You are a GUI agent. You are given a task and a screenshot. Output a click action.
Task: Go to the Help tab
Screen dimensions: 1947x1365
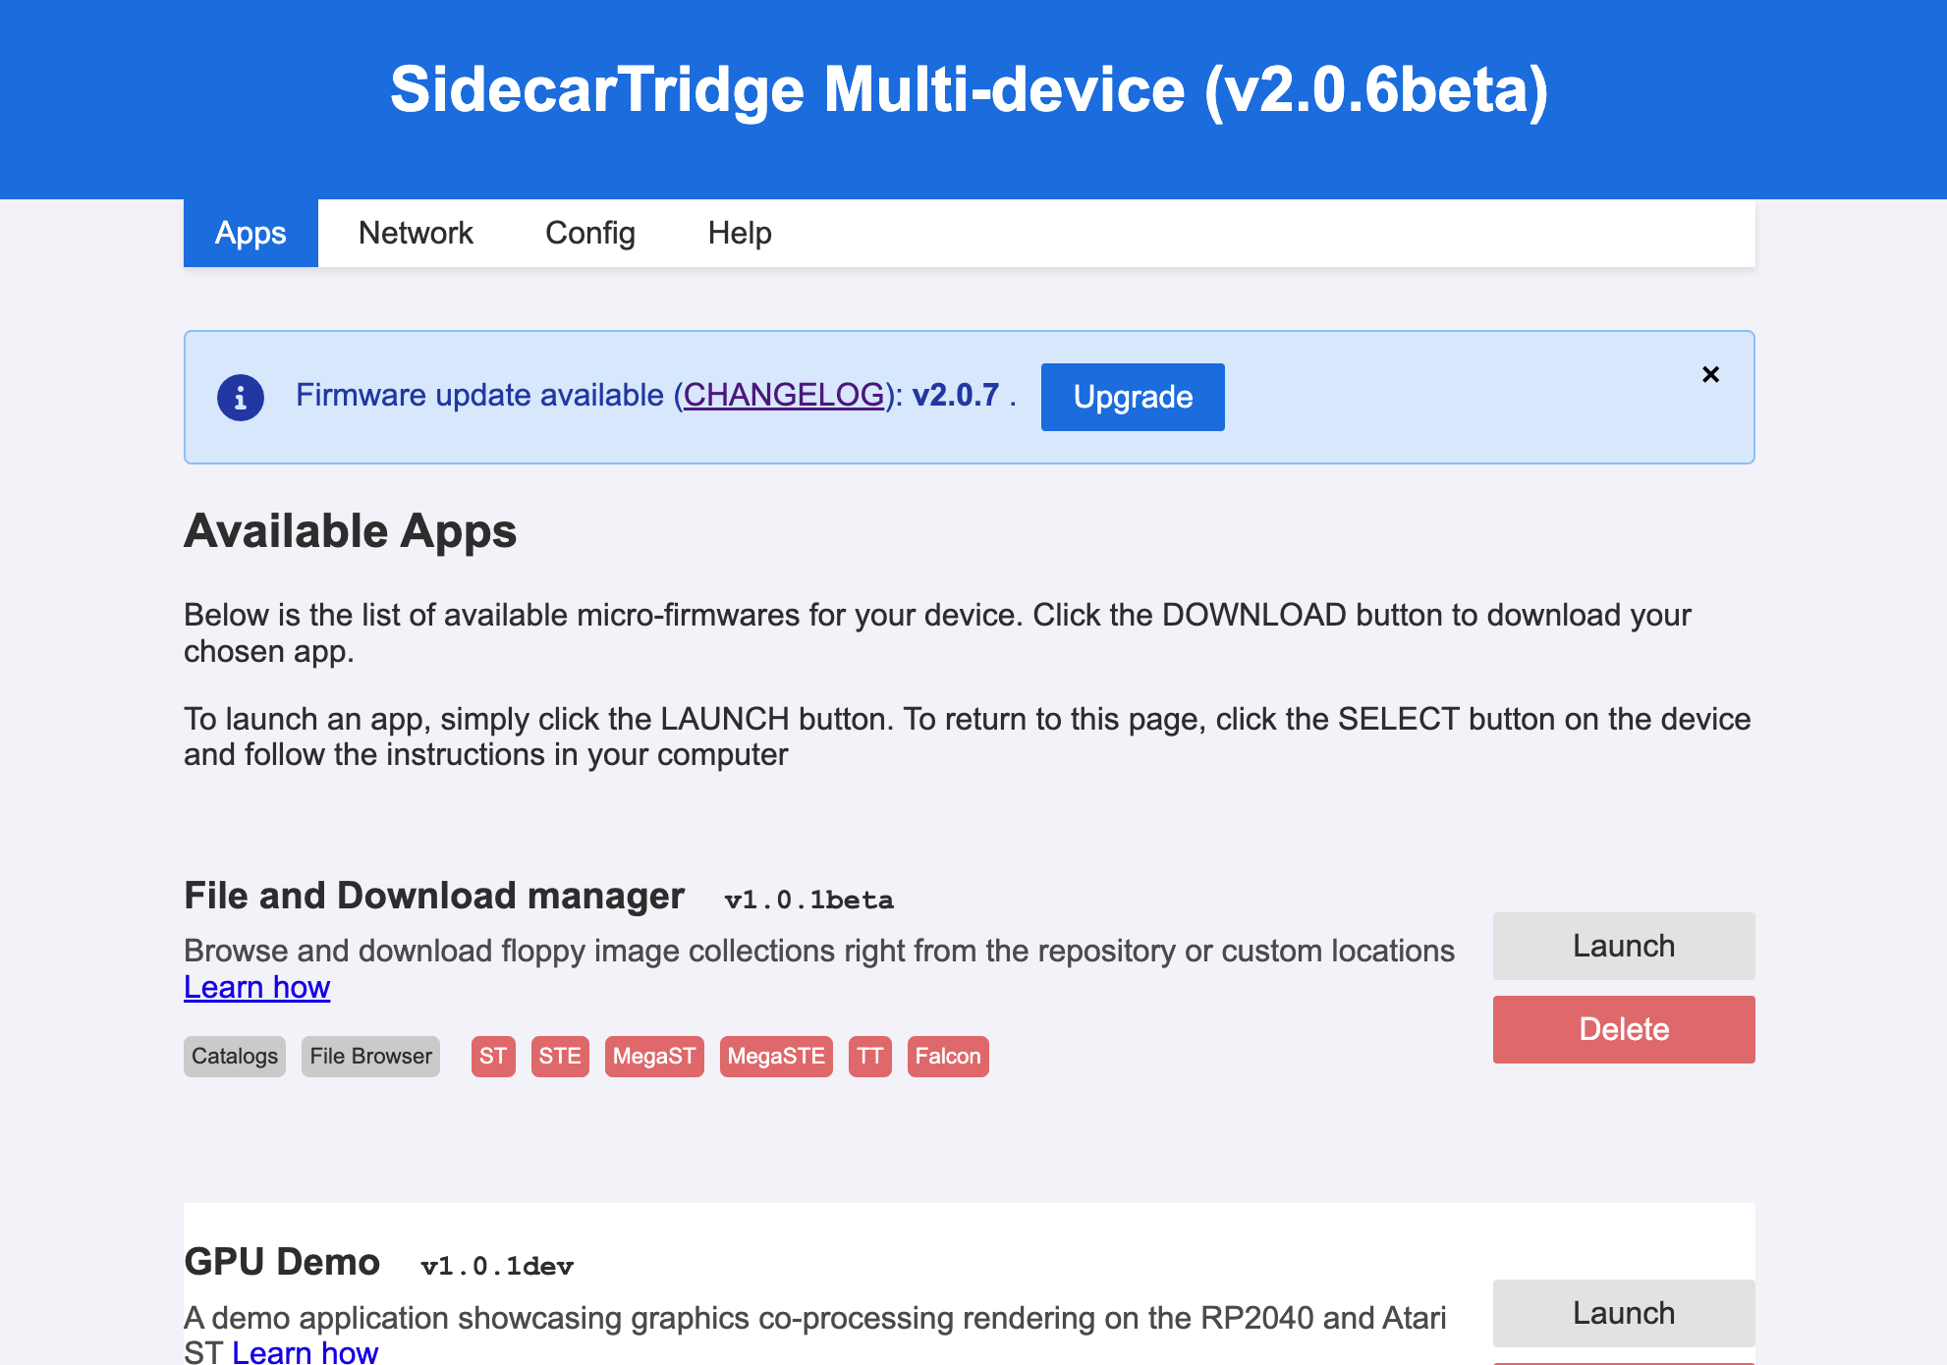click(740, 233)
